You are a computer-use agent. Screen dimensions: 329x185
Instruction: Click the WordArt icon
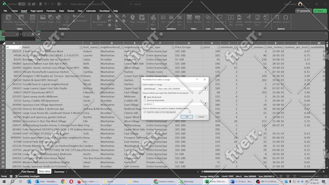248,19
